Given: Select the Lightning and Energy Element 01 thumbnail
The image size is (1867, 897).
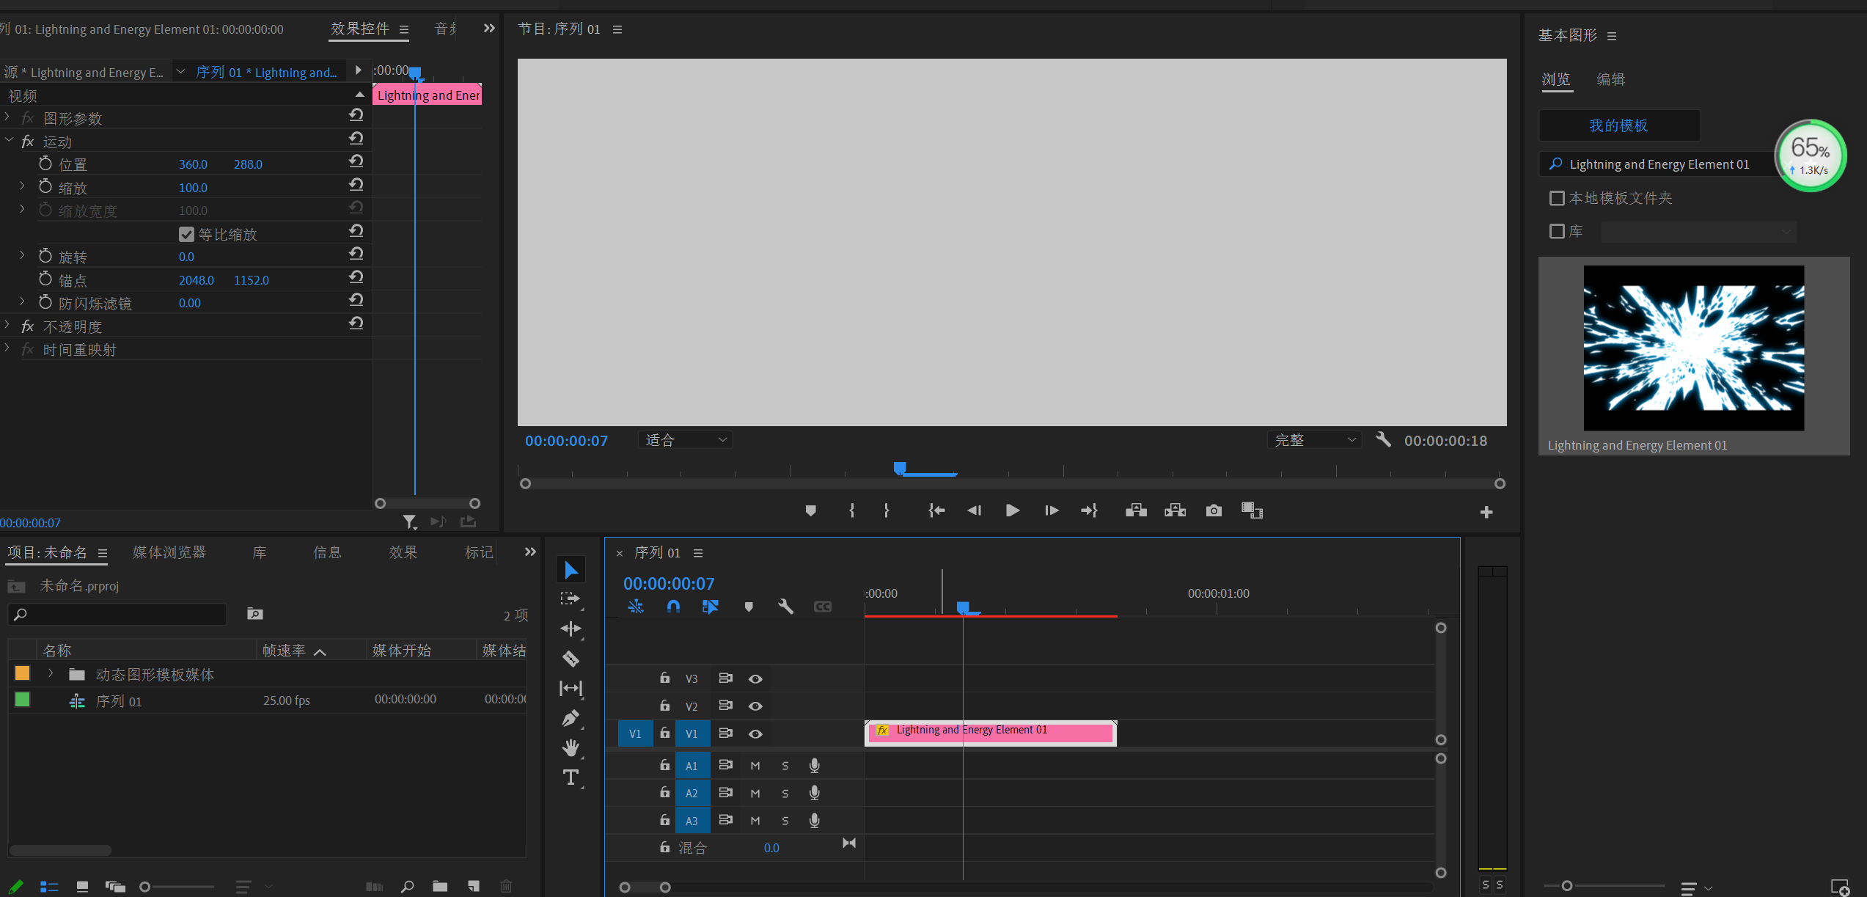Looking at the screenshot, I should pos(1693,348).
